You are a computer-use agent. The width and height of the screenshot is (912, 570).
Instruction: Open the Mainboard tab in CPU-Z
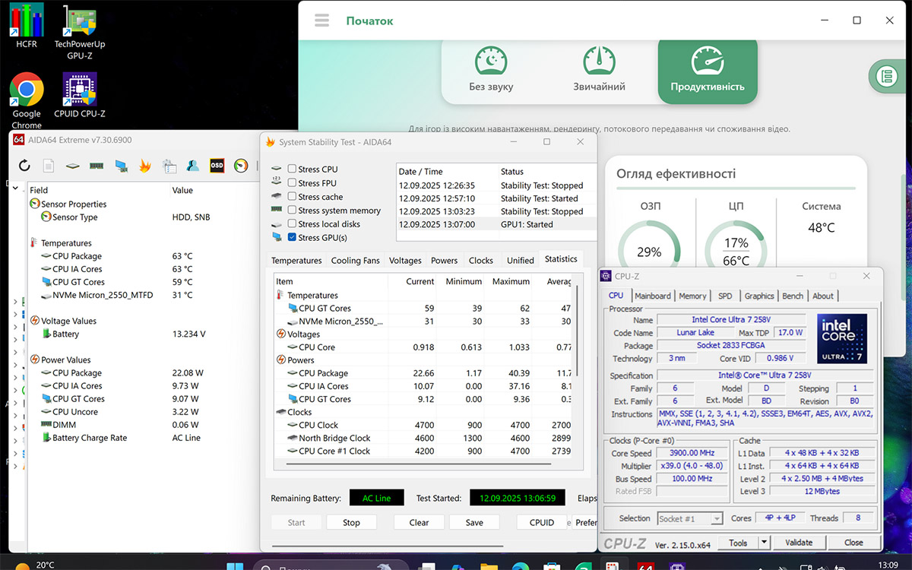653,296
